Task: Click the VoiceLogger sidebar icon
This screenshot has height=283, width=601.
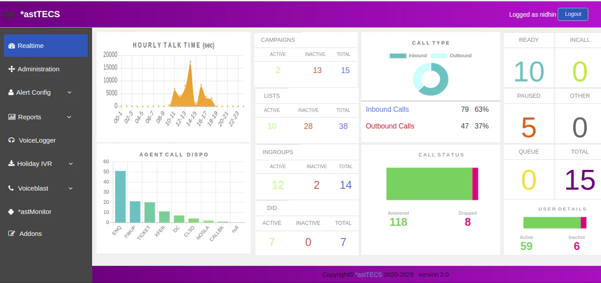Action: [x=11, y=140]
